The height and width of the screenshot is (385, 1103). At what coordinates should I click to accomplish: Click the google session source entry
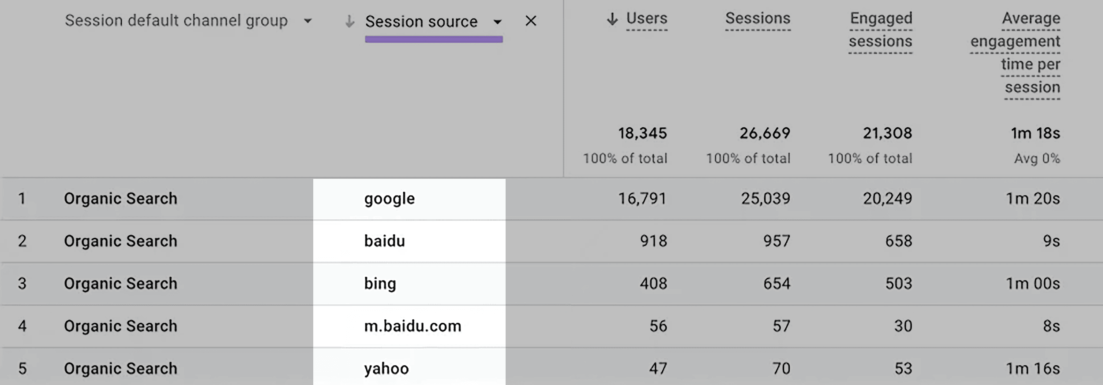pos(388,198)
